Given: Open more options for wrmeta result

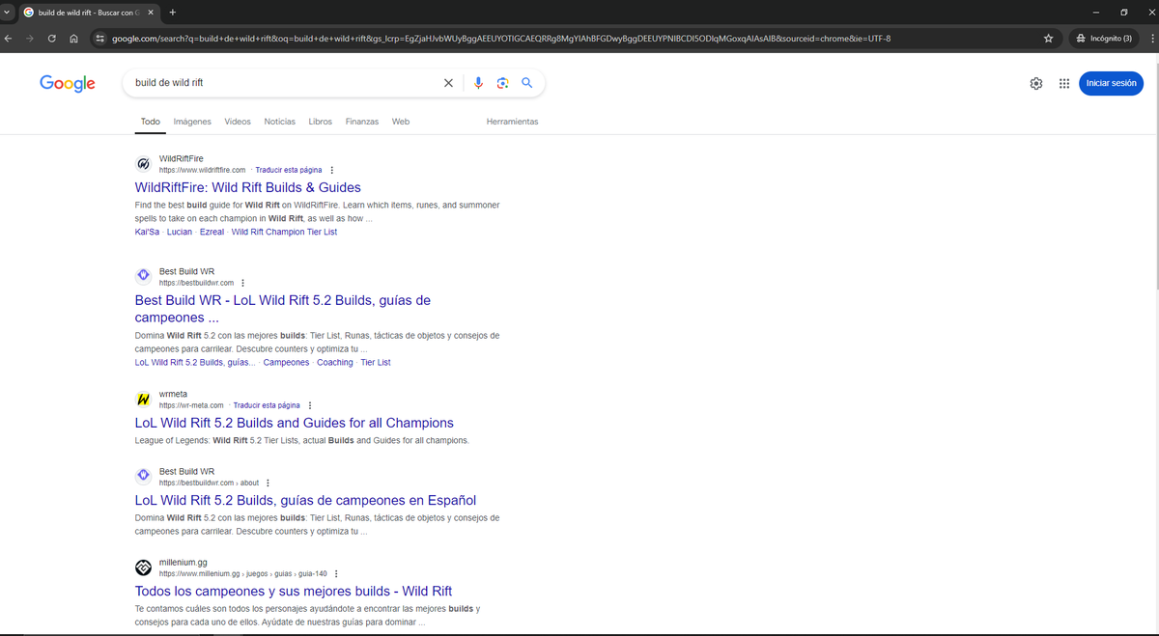Looking at the screenshot, I should tap(309, 405).
